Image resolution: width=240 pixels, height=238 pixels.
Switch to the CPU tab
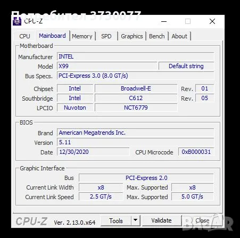(x=24, y=36)
